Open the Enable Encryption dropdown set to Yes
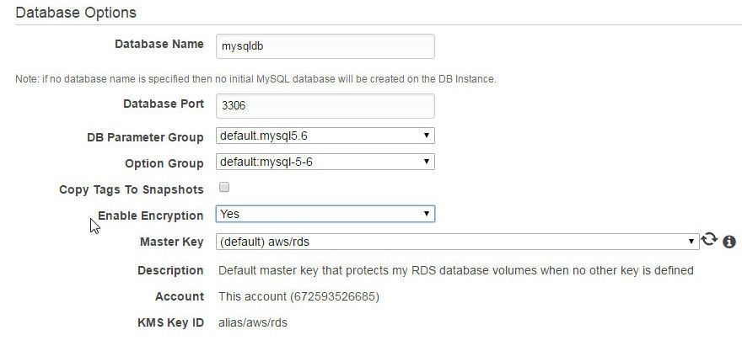 (x=325, y=214)
